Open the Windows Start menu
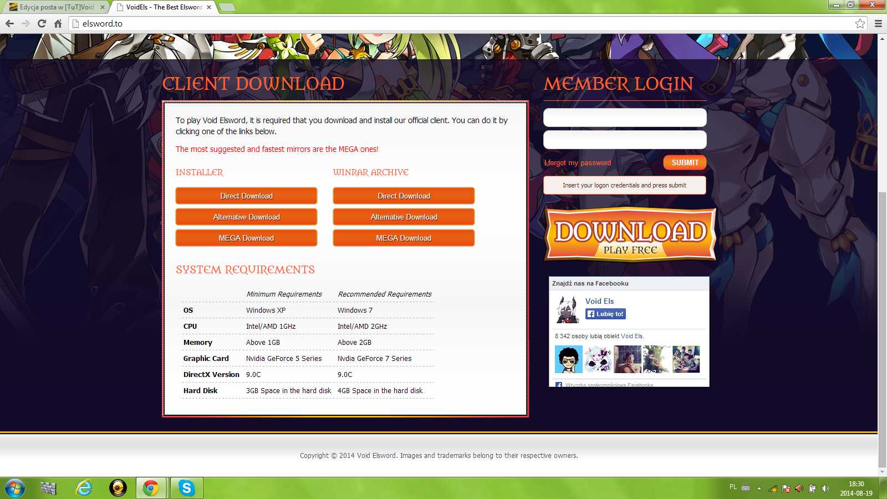The height and width of the screenshot is (499, 887). (14, 488)
